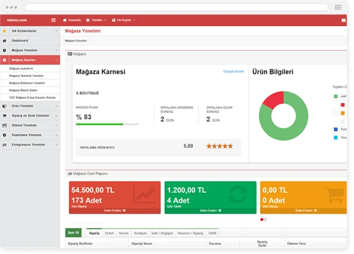Open the Yönetim dropdown in top bar
Viewport: 354px width, 254px height.
click(x=96, y=20)
